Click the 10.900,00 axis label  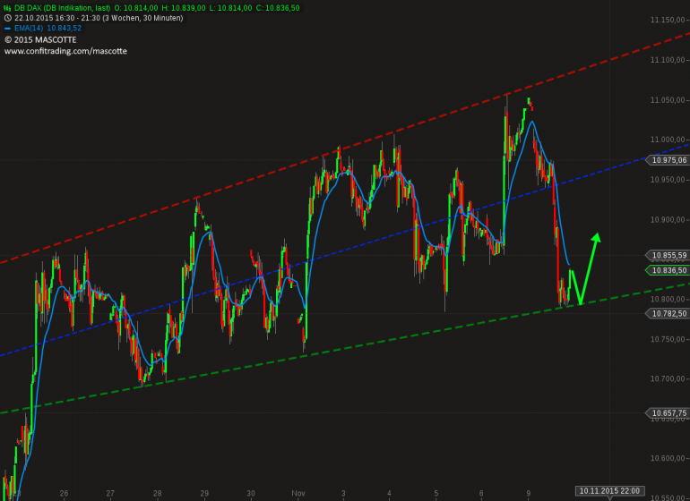click(x=668, y=220)
